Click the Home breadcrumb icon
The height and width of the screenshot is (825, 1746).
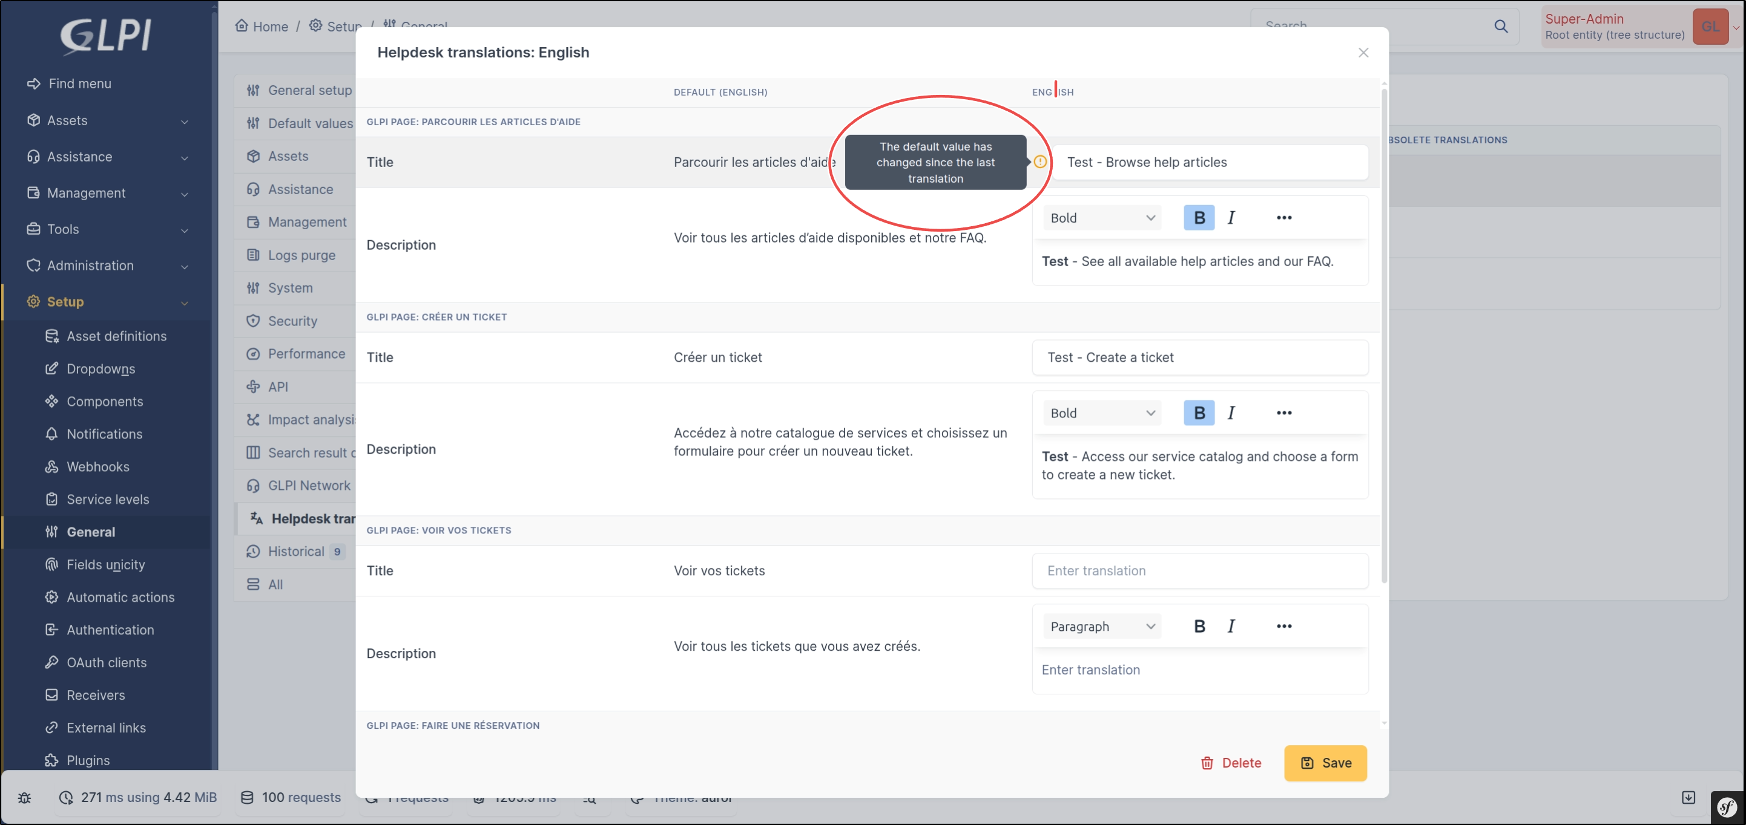242,26
